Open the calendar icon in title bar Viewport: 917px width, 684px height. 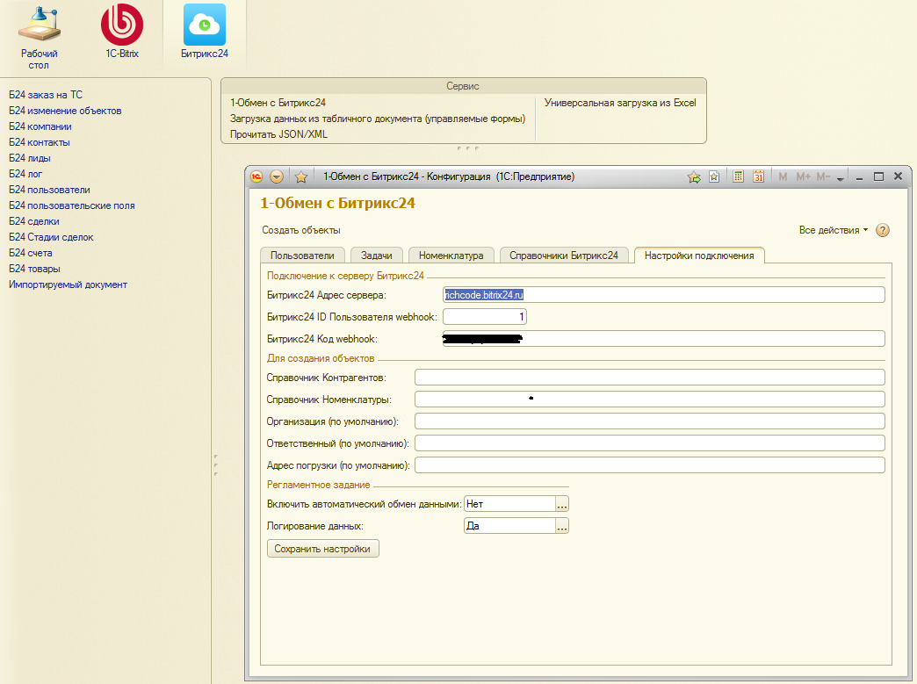pyautogui.click(x=758, y=176)
